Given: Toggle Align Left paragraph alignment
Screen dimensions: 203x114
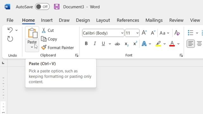Looking at the screenshot, I should 191,44.
